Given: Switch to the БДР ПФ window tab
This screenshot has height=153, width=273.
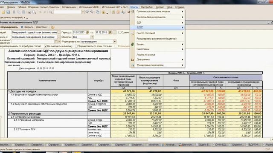Looking at the screenshot, I should coord(253,144).
